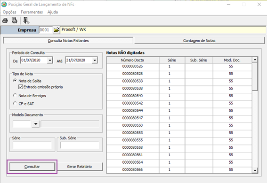The width and height of the screenshot is (267, 183).
Task: Open the Até date dropdown arrow
Action: pyautogui.click(x=95, y=60)
